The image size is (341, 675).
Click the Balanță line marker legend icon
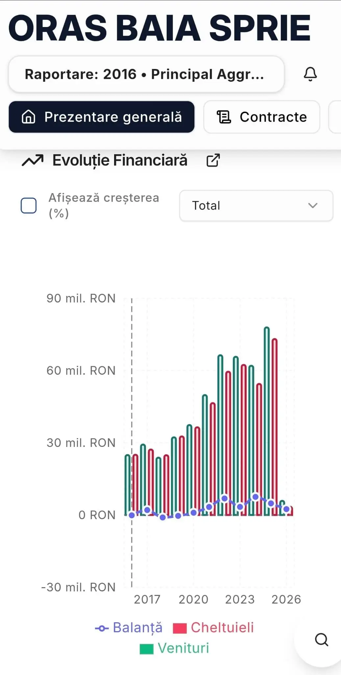tap(102, 629)
